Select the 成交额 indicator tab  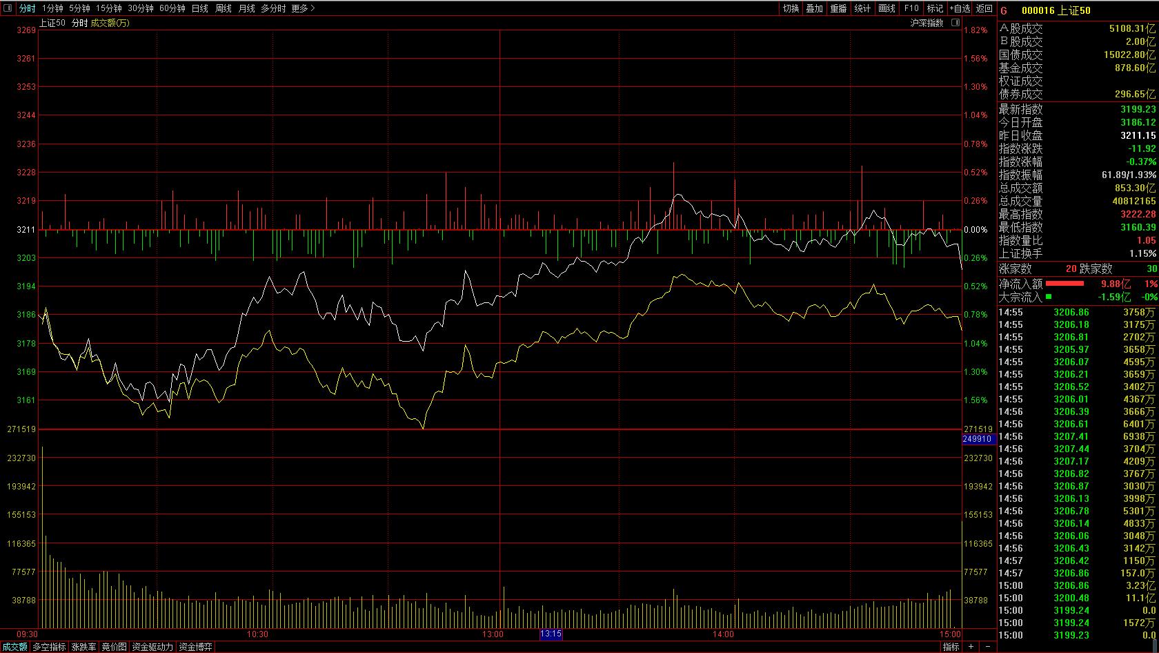[14, 647]
